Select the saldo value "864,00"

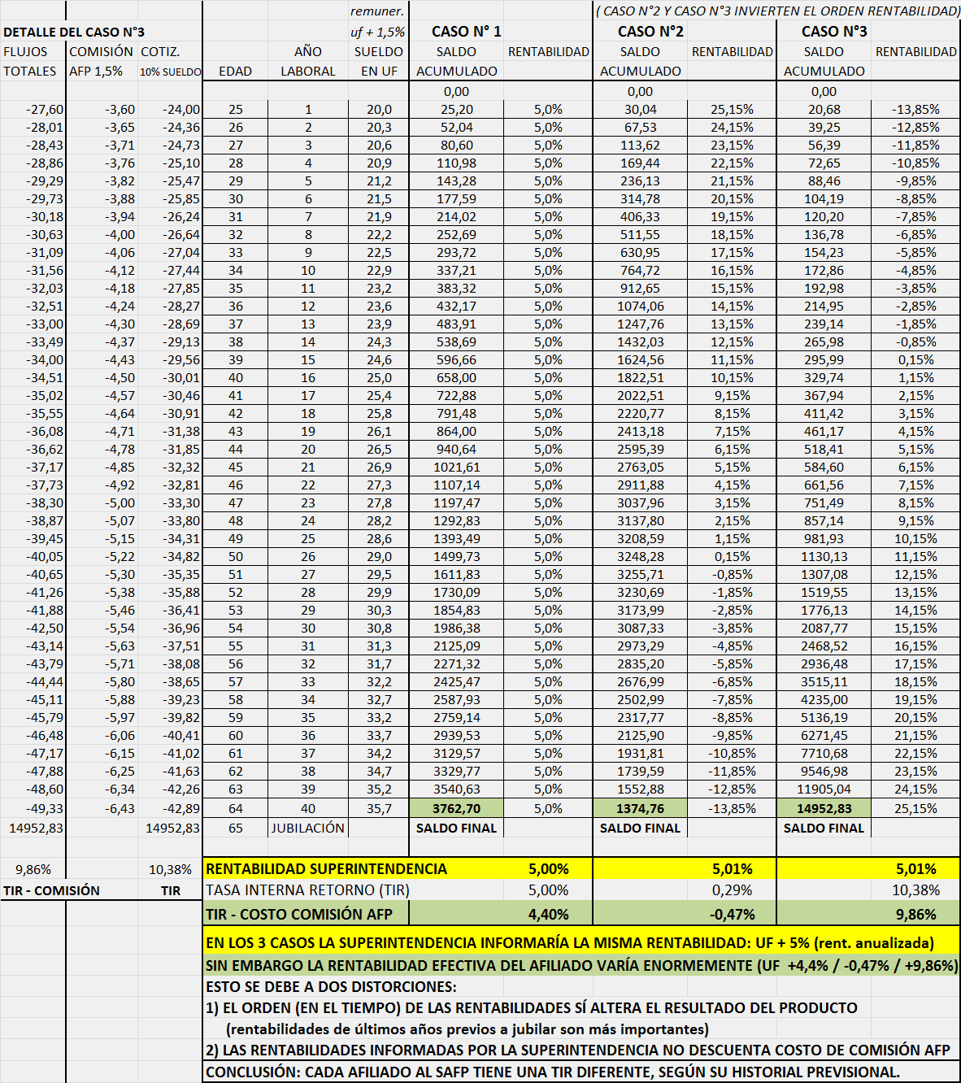pos(457,431)
